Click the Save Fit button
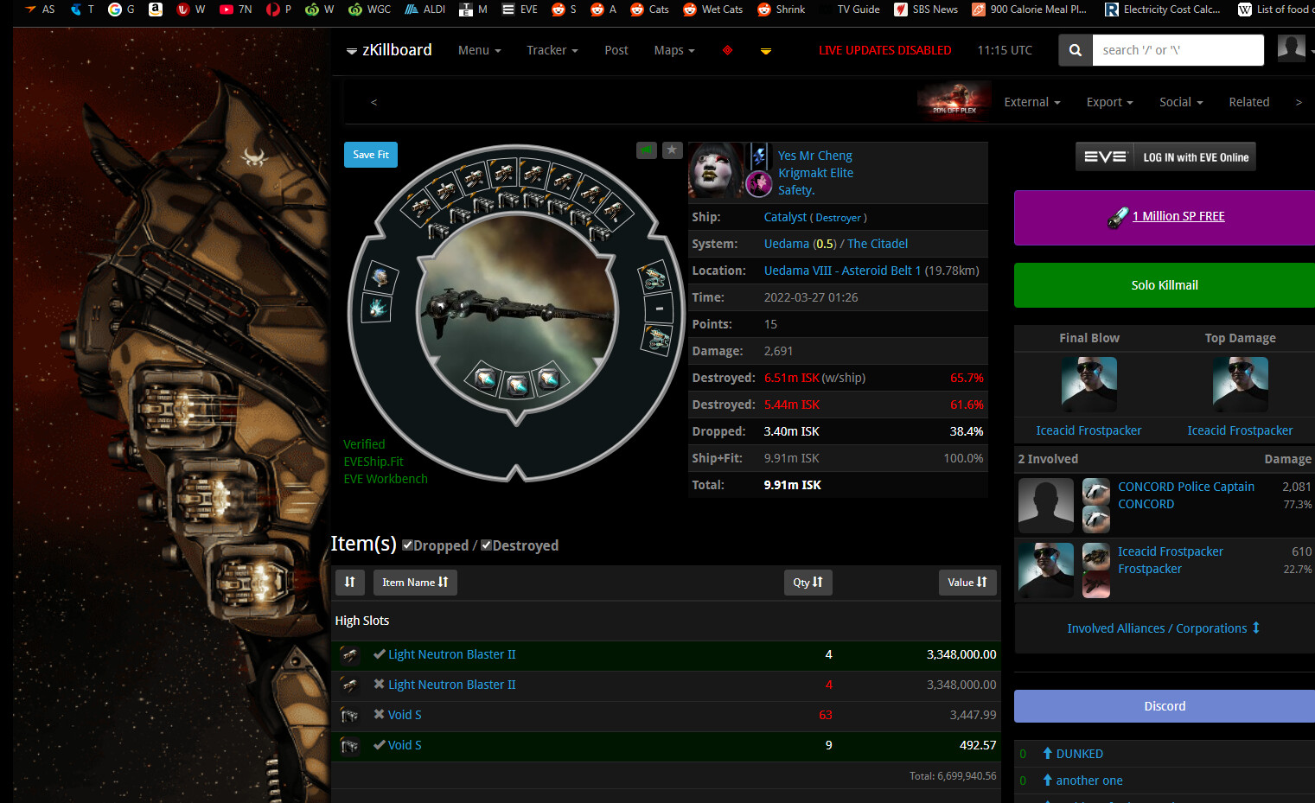Screen dimensions: 1315x803 point(371,155)
